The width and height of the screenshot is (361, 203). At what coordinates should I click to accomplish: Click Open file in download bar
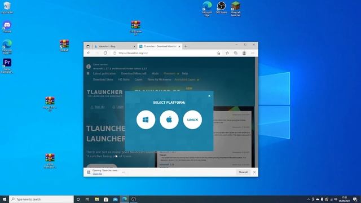click(97, 174)
